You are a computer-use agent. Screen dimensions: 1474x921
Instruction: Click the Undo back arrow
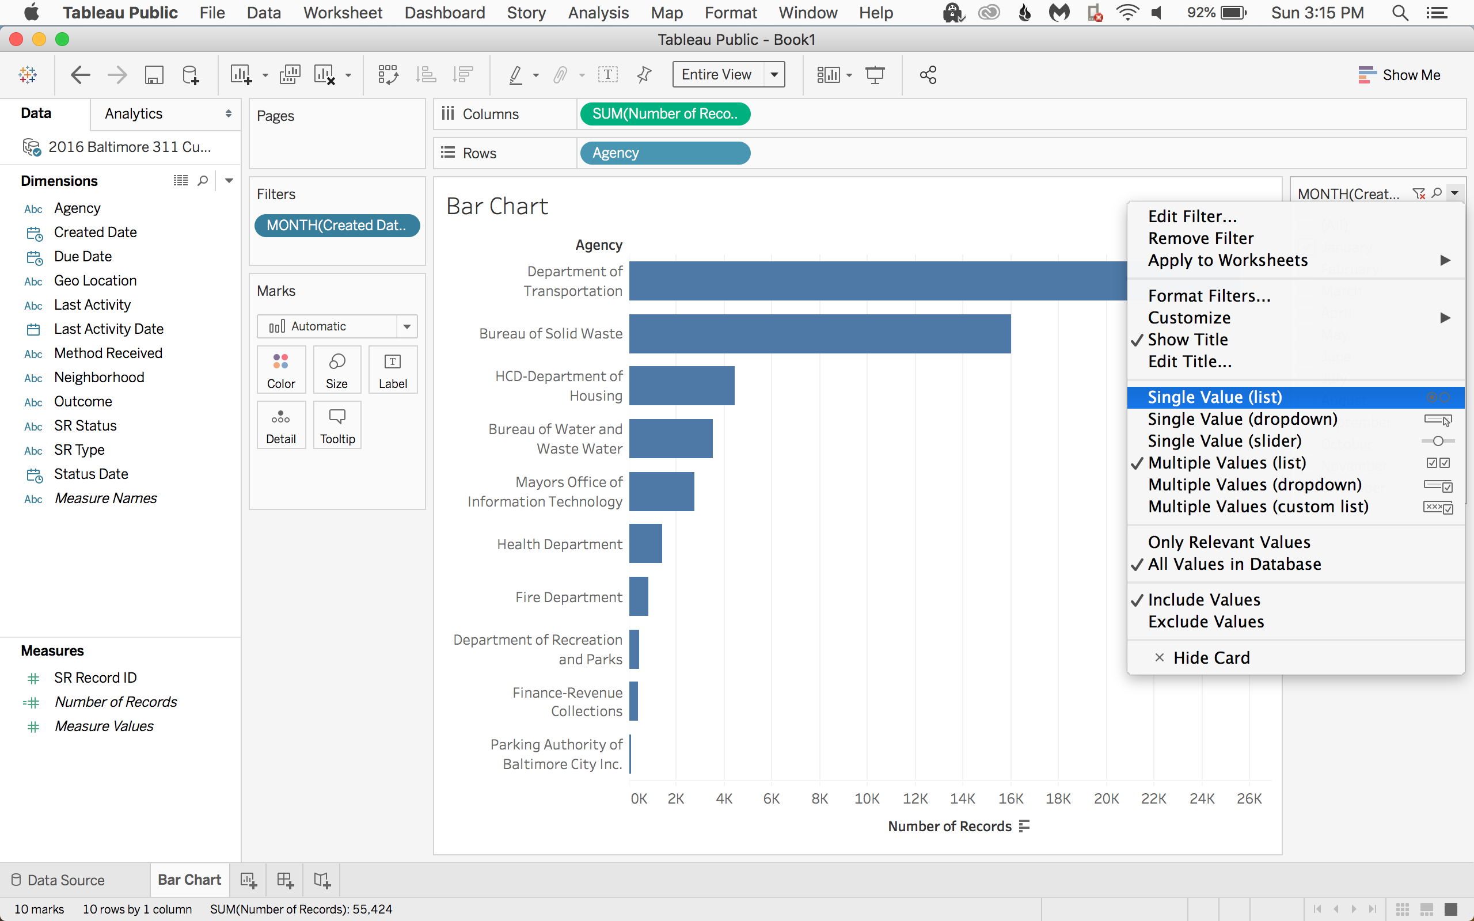coord(80,75)
